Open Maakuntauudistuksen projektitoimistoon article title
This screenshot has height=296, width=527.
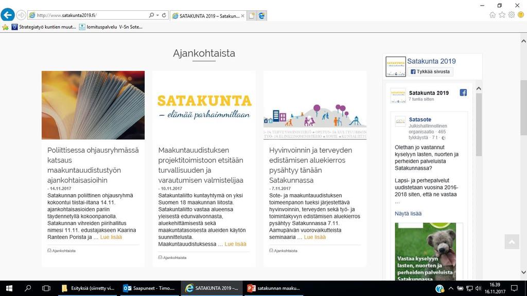[x=201, y=165]
